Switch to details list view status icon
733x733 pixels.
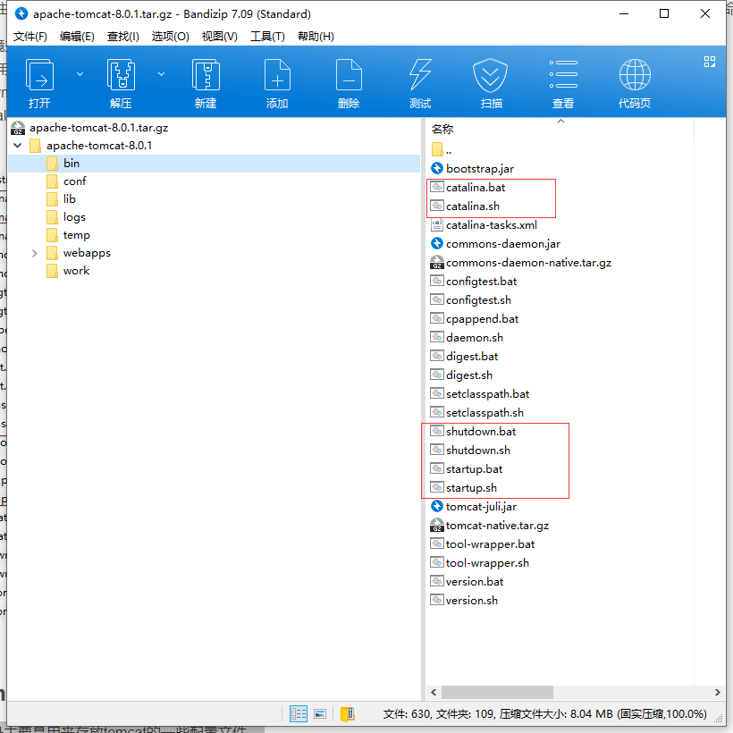tap(299, 714)
